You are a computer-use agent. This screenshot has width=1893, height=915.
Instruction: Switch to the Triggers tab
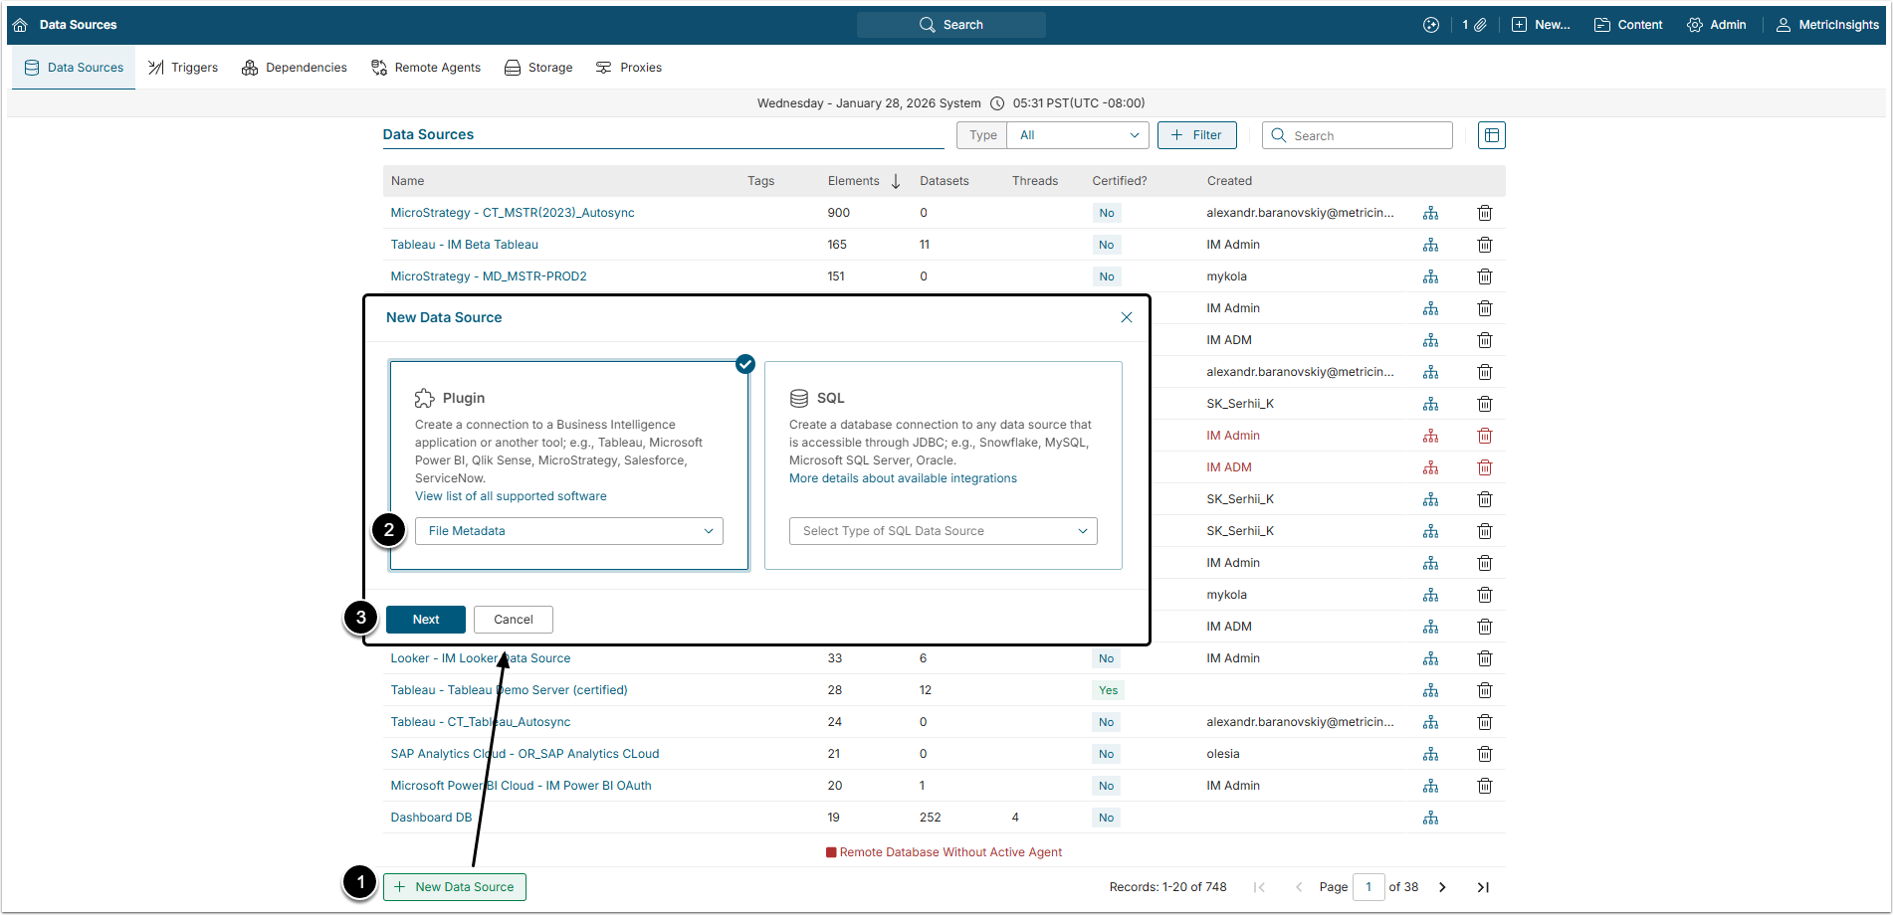(183, 68)
